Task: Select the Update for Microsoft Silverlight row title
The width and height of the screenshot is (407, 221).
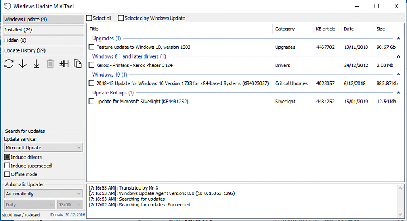Action: coord(142,102)
